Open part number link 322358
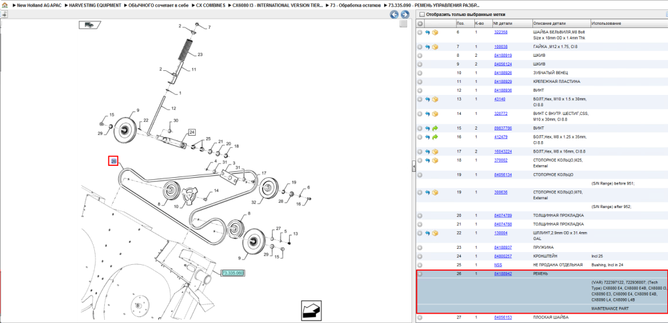Image resolution: width=668 pixels, height=323 pixels. (500, 32)
